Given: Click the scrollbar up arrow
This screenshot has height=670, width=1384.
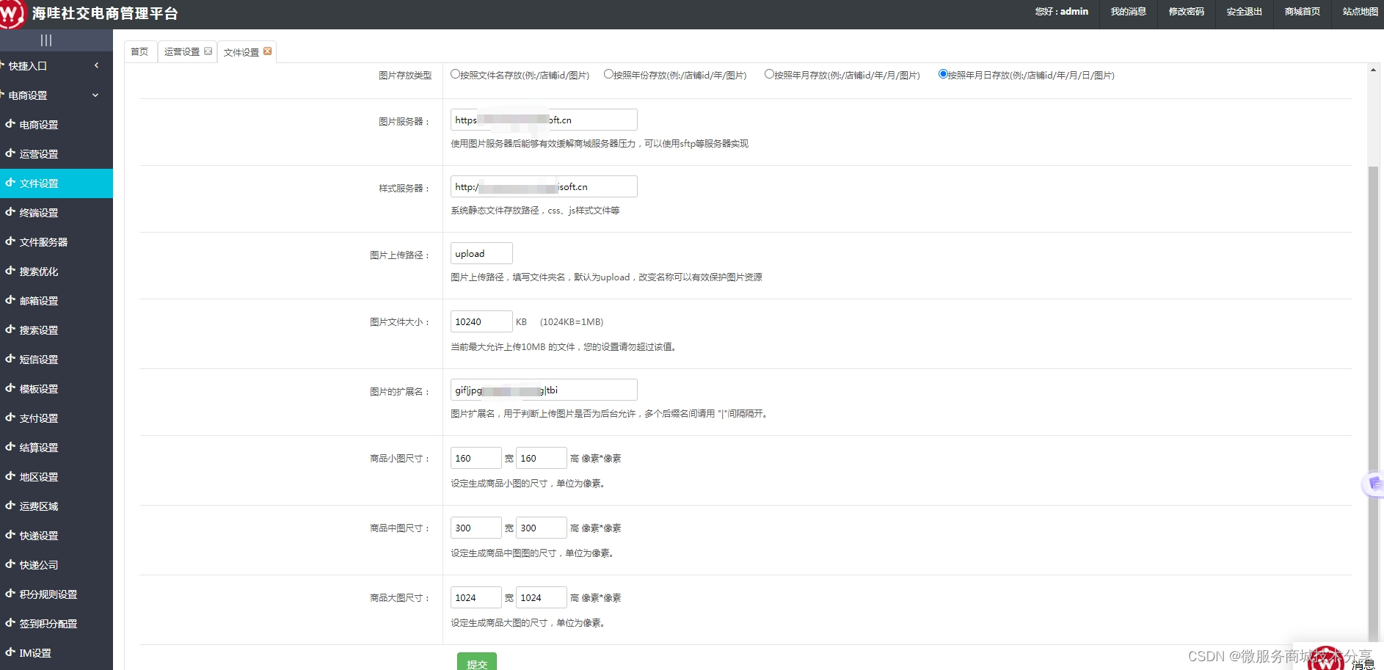Looking at the screenshot, I should tap(1373, 70).
